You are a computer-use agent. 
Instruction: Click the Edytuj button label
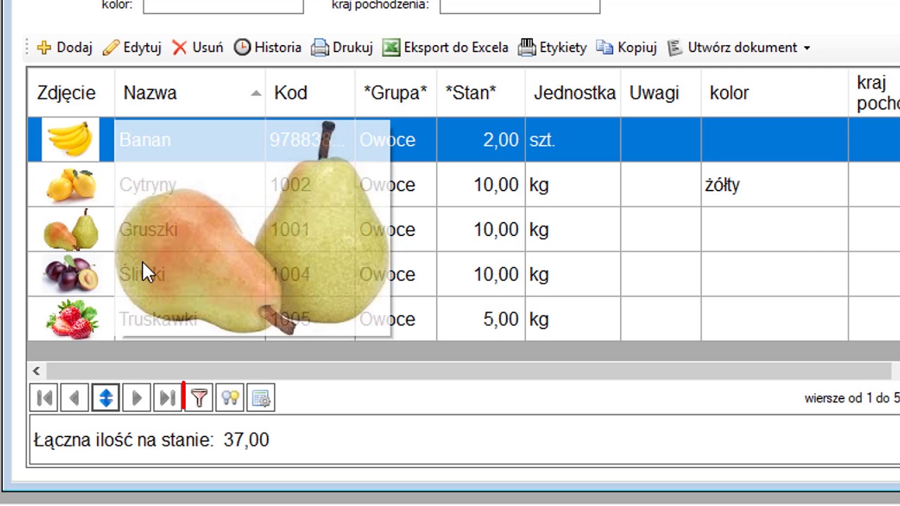point(142,48)
